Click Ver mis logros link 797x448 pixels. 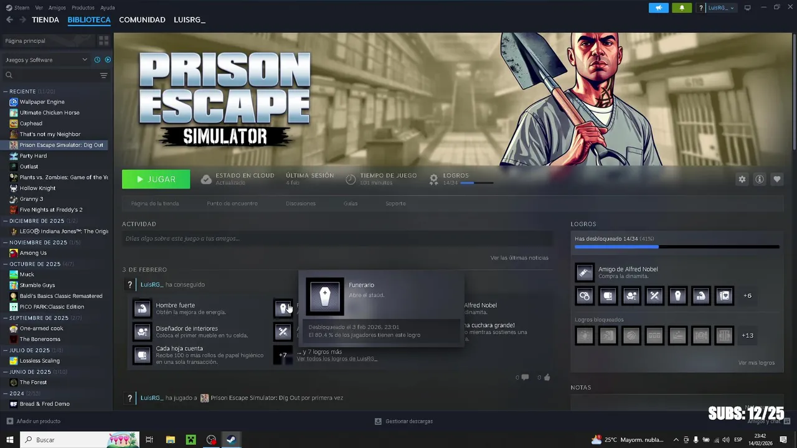757,363
